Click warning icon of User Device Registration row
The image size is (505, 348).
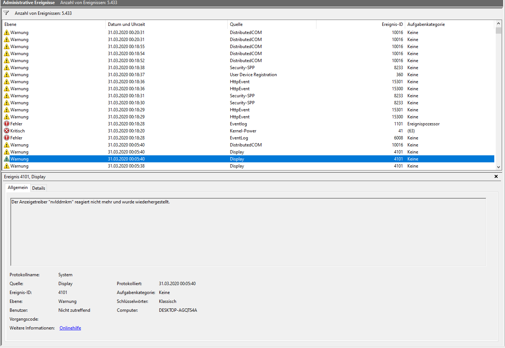pyautogui.click(x=7, y=75)
